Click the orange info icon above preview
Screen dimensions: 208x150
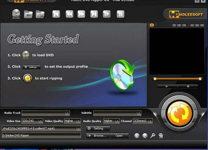pyautogui.click(x=152, y=25)
